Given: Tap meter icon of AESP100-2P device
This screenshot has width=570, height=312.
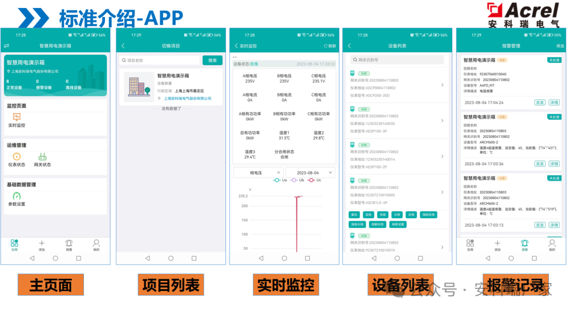Looking at the screenshot, I should [x=352, y=144].
